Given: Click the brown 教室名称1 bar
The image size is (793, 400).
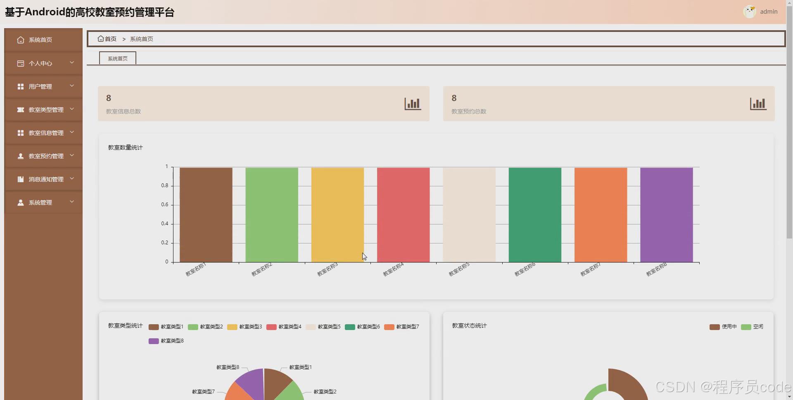Looking at the screenshot, I should [206, 215].
